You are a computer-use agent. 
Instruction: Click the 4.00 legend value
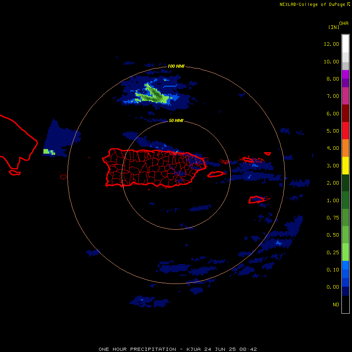(x=332, y=148)
